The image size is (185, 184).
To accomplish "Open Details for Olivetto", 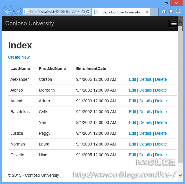I will pos(146,155).
